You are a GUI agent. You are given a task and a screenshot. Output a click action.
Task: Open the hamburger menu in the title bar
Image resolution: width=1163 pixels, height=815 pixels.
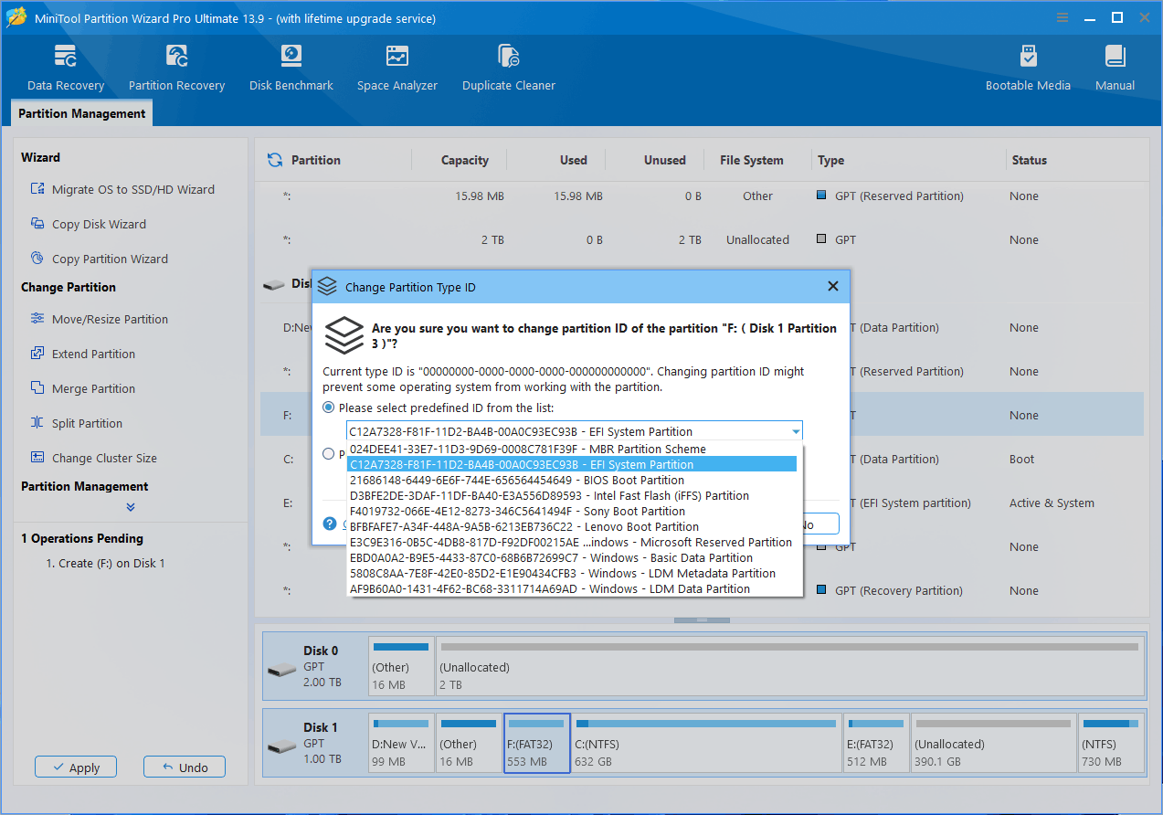click(1063, 17)
